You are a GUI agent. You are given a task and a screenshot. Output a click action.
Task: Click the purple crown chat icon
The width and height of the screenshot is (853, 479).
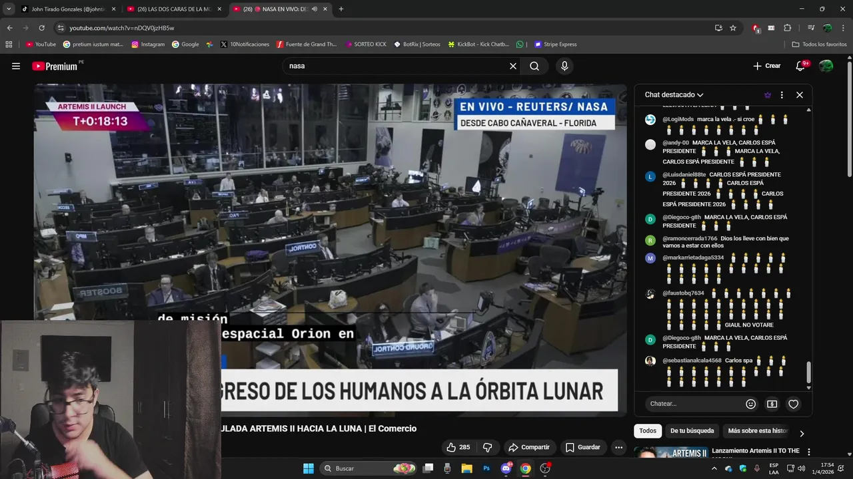coord(767,94)
